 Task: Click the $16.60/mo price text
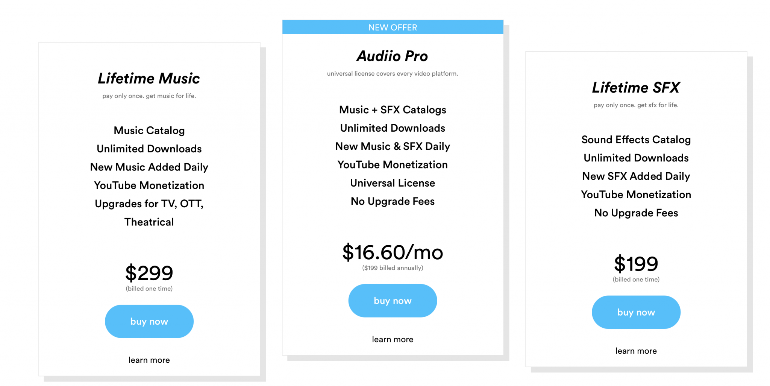(x=393, y=252)
